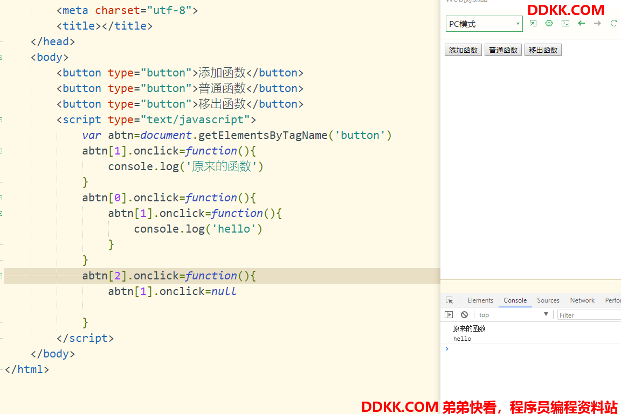Clear the console output
Image resolution: width=621 pixels, height=414 pixels.
coord(465,315)
